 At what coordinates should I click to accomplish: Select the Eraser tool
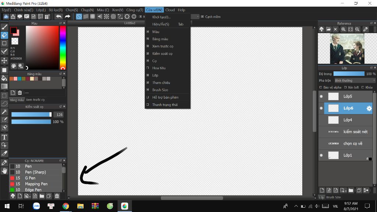click(4, 35)
